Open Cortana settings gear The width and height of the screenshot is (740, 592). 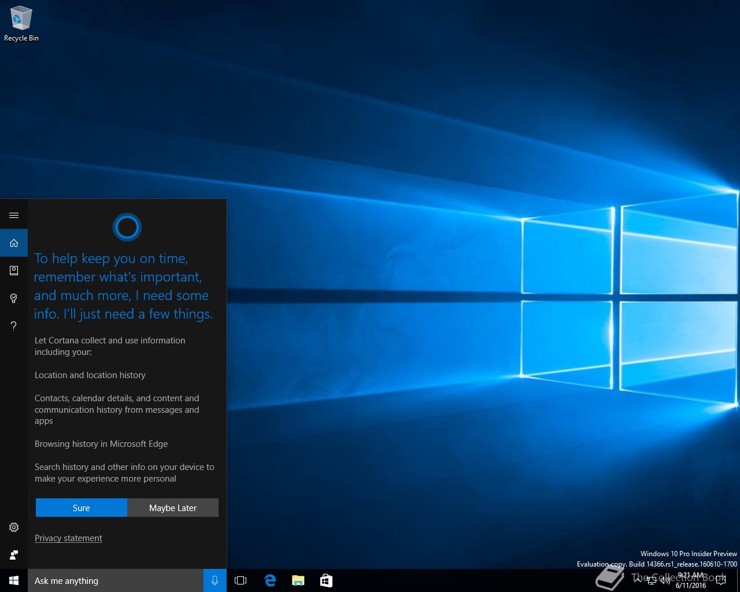pyautogui.click(x=14, y=527)
